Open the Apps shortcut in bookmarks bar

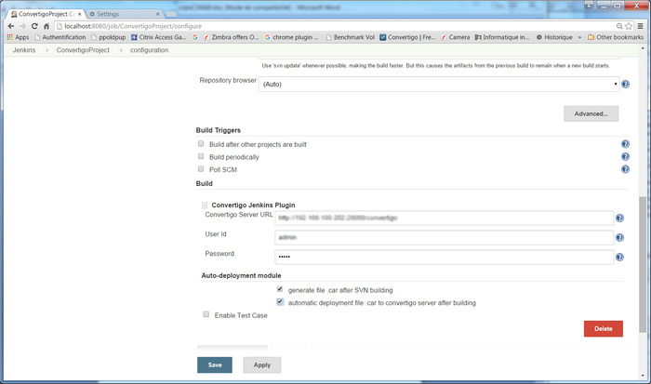coord(18,37)
